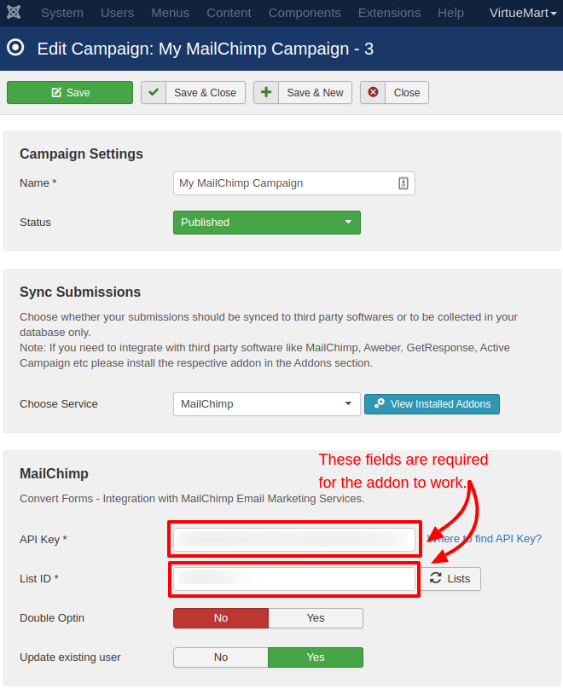Click the Lists button label
Screen dimensions: 563x689
click(x=458, y=579)
